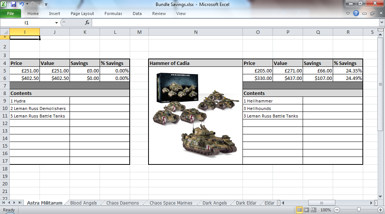The width and height of the screenshot is (385, 214).
Task: Click the Select All corner button
Action: point(5,32)
